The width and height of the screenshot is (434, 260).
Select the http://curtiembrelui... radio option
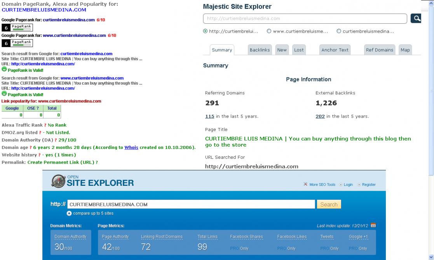[x=205, y=31]
